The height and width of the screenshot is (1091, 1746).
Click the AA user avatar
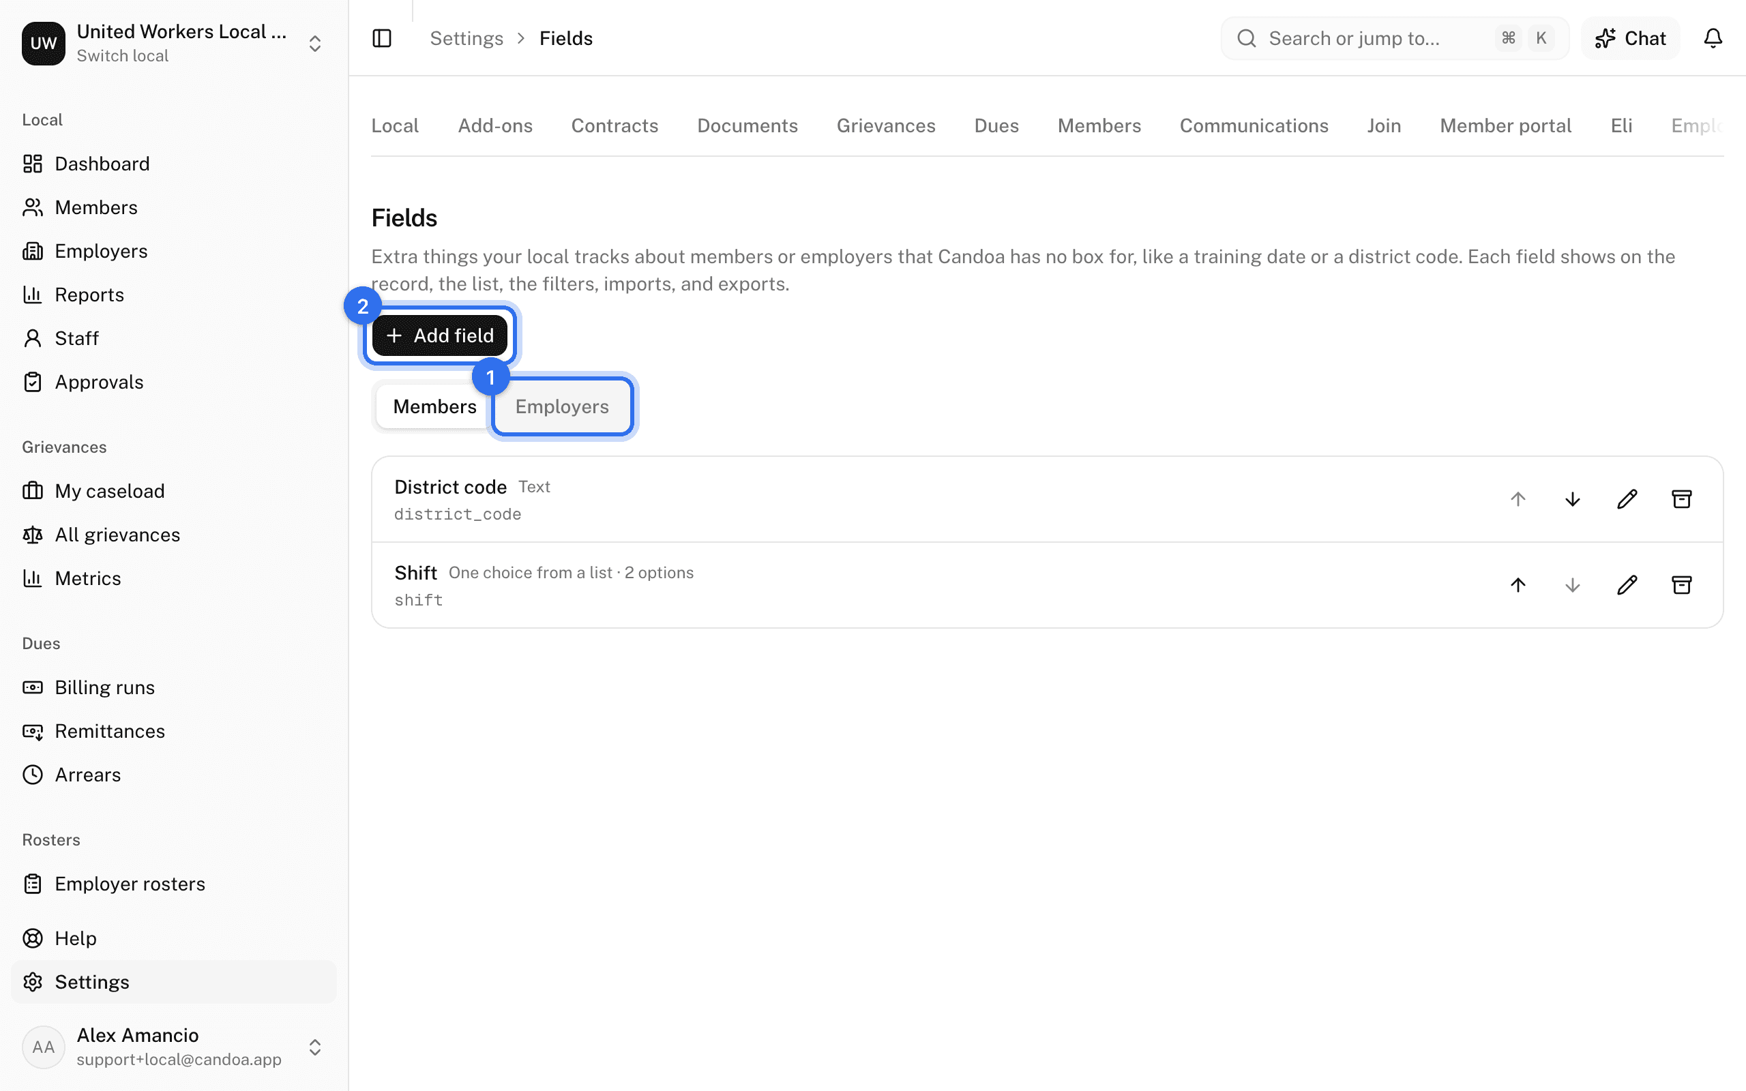pos(43,1047)
